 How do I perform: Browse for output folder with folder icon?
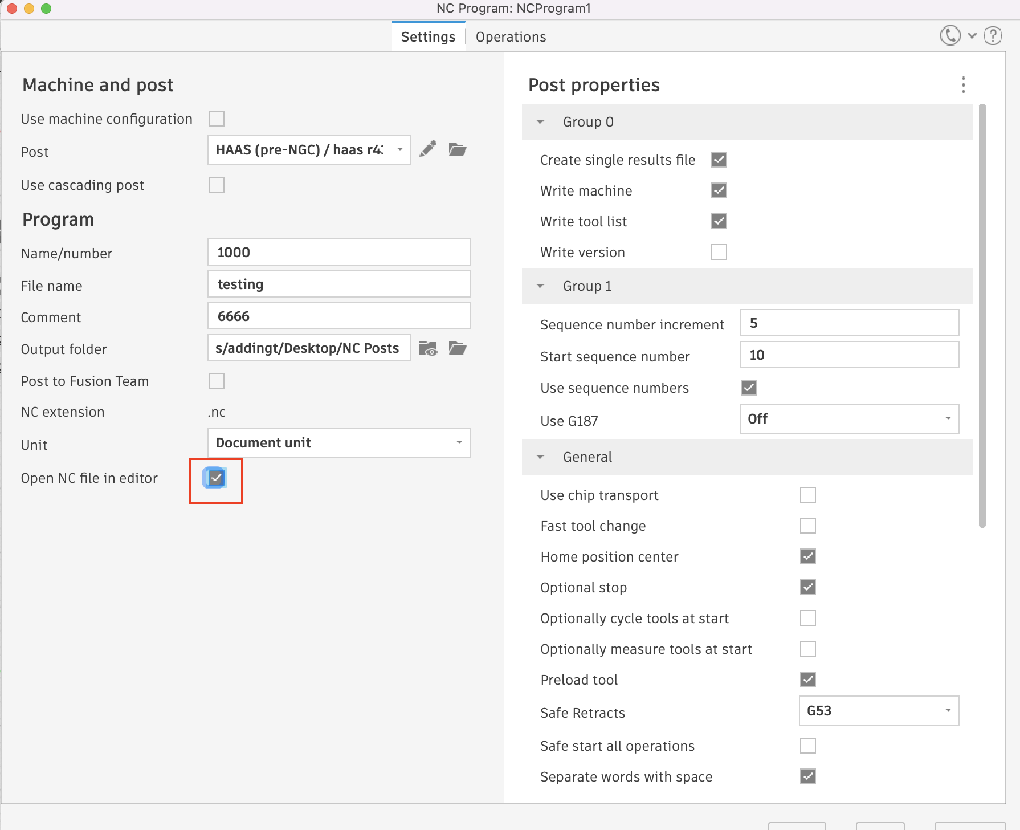[458, 348]
